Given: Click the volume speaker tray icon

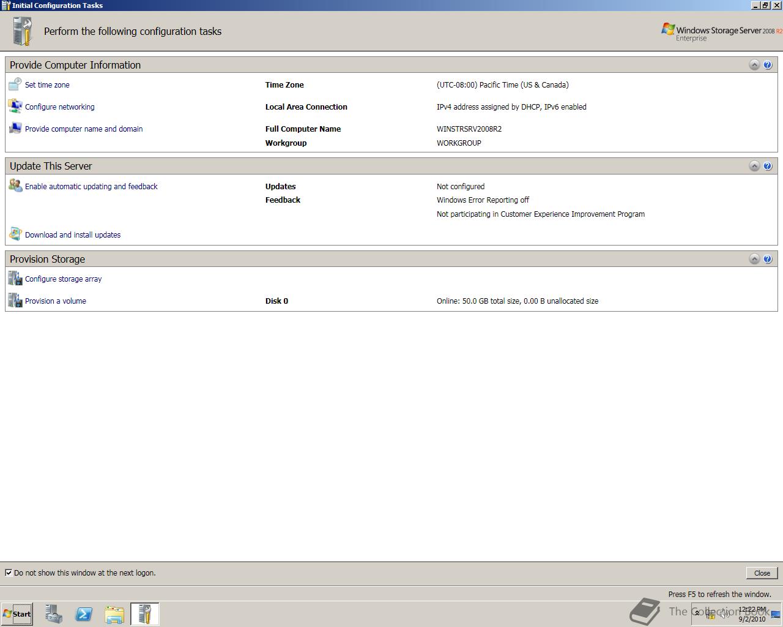Looking at the screenshot, I should (724, 614).
